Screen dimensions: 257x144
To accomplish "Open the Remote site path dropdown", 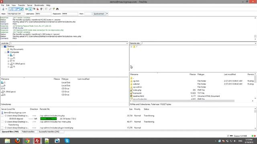I will point(255,43).
